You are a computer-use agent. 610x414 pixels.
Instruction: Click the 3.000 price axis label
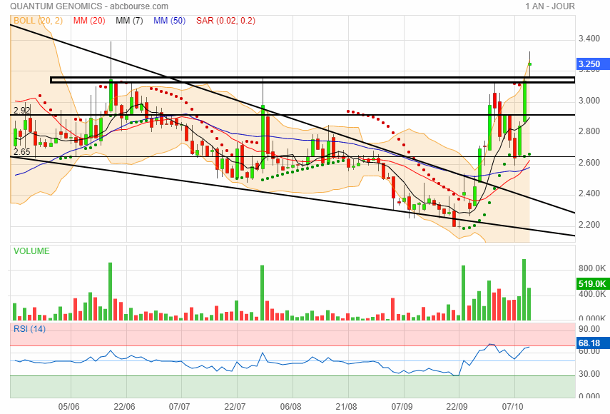tap(589, 101)
